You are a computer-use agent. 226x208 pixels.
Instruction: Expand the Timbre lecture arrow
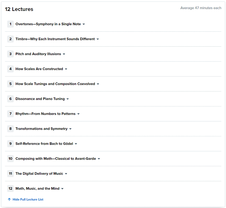(98, 39)
